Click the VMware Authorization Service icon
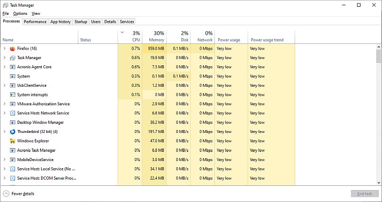This screenshot has height=202, width=382. (x=12, y=104)
